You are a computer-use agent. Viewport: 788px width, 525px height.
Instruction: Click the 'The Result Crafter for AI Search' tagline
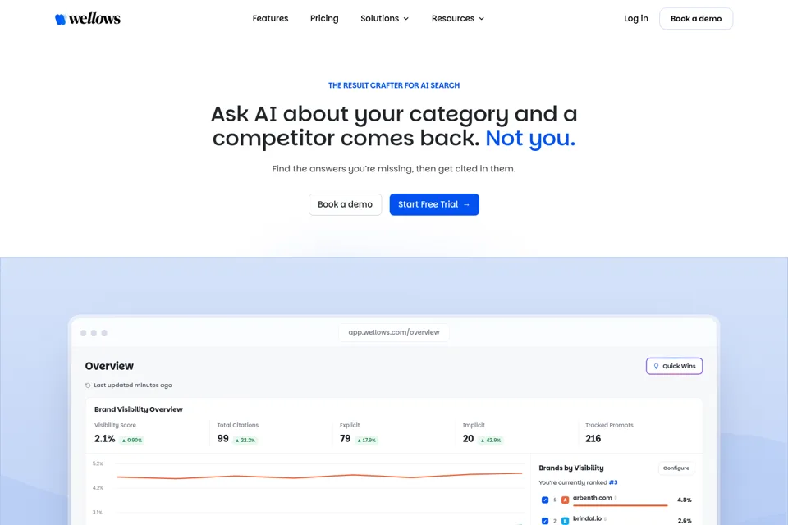tap(393, 85)
